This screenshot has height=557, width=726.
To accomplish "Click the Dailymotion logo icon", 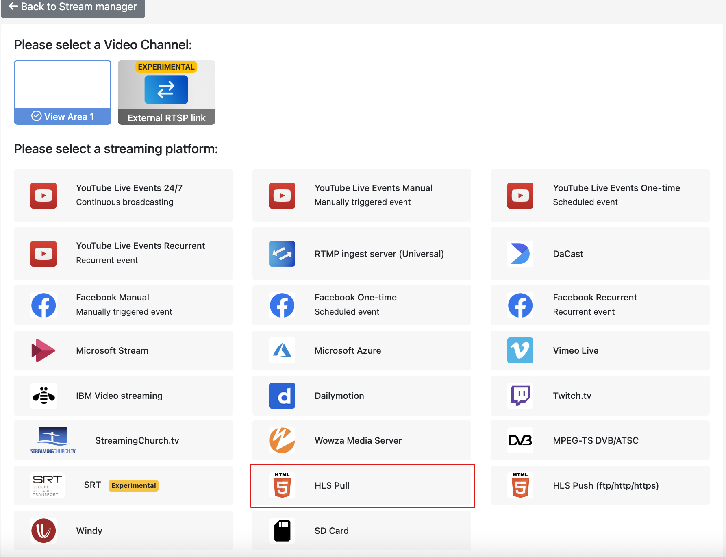I will tap(282, 396).
